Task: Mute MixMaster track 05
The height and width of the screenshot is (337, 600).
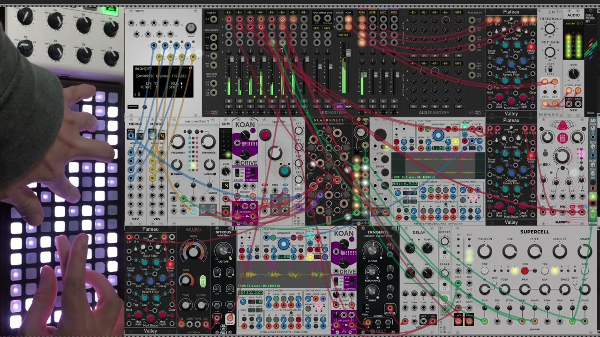Action: [272, 101]
